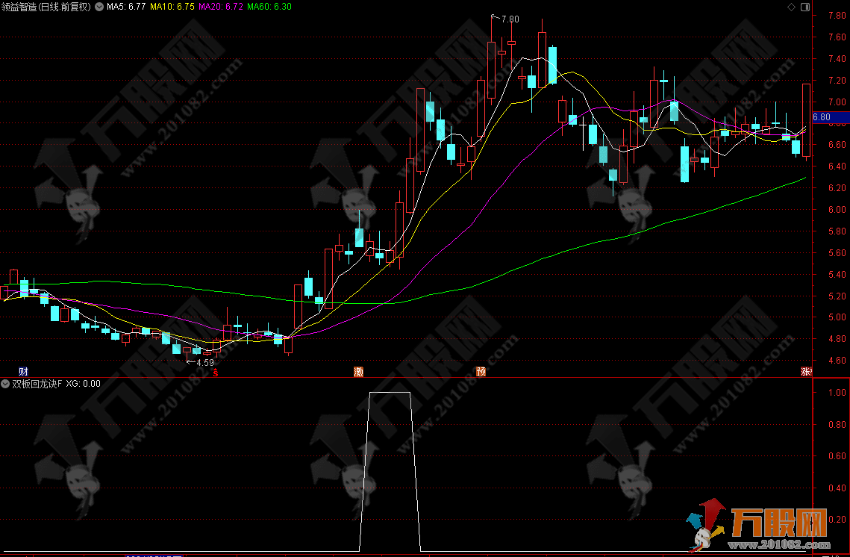This screenshot has height=557, width=850.
Task: Select the yellow MA10 indicator label
Action: tap(173, 7)
